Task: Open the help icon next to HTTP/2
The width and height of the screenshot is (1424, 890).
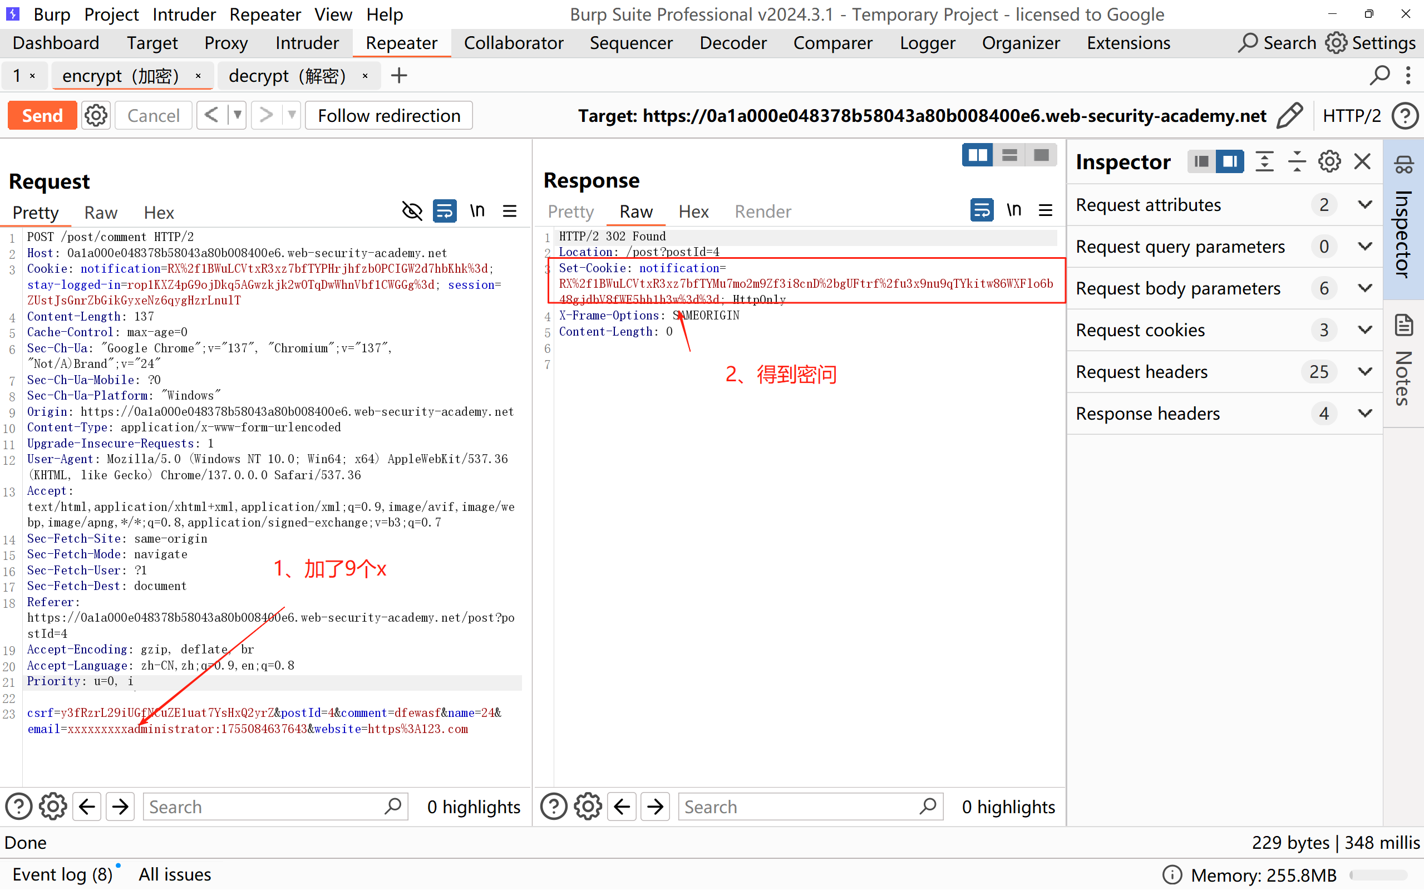Action: 1405,115
